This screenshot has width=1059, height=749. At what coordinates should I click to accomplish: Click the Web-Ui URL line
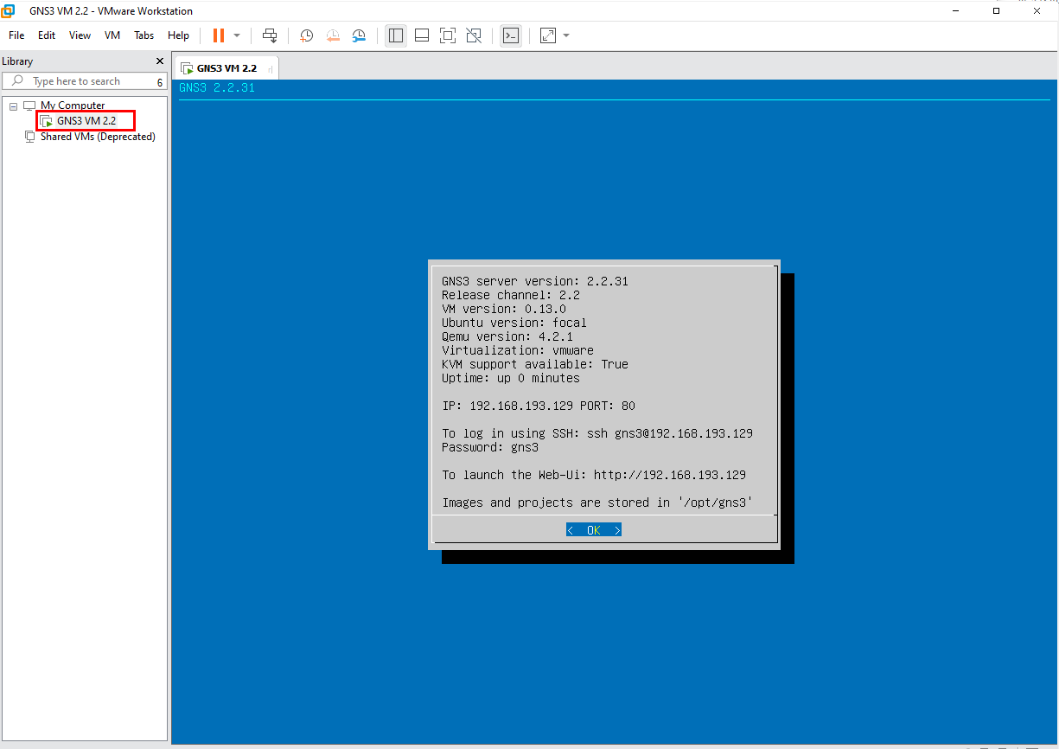click(594, 475)
